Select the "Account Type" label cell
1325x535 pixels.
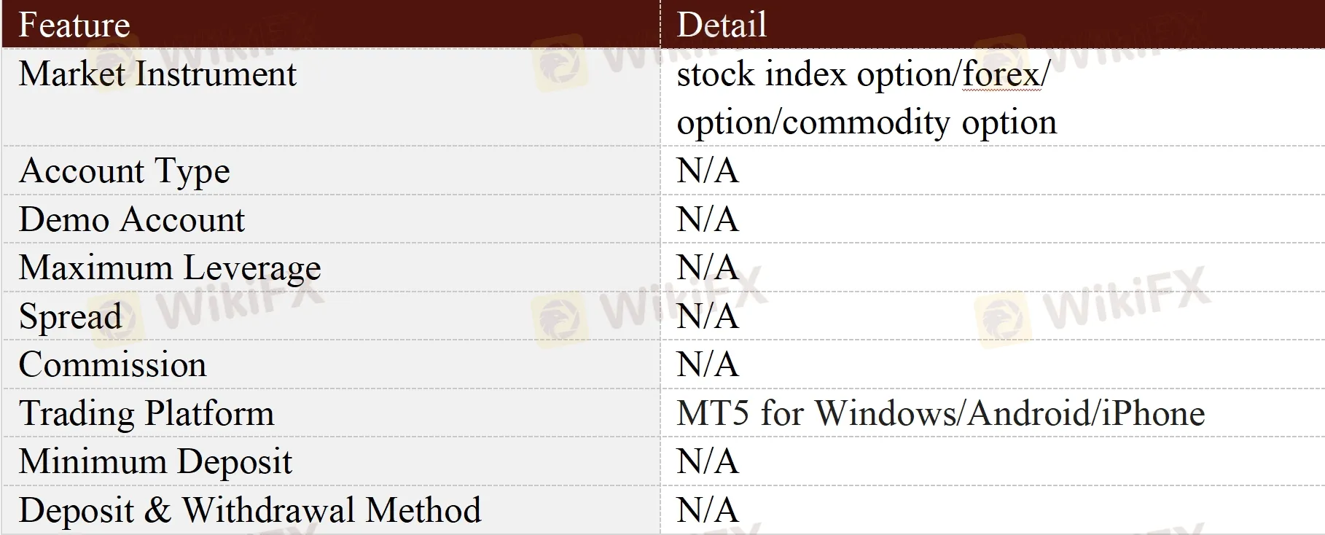click(125, 171)
